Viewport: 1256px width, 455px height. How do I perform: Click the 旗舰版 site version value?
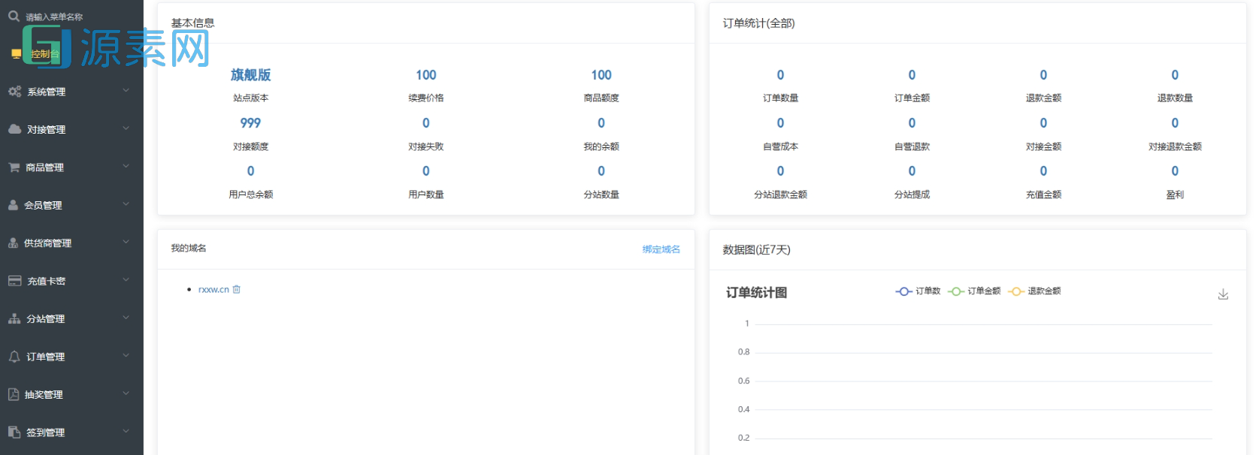pos(250,75)
